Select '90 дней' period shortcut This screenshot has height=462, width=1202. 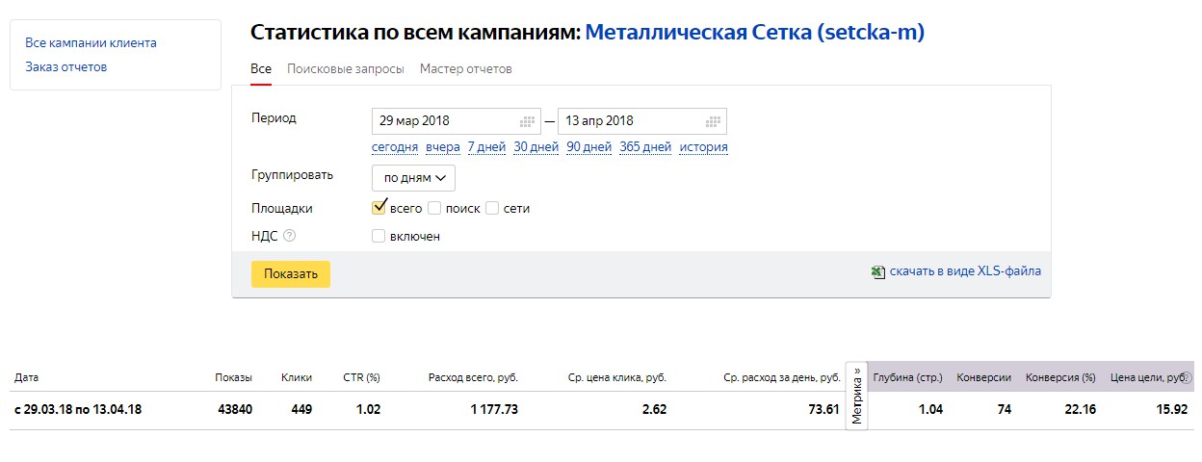click(589, 147)
